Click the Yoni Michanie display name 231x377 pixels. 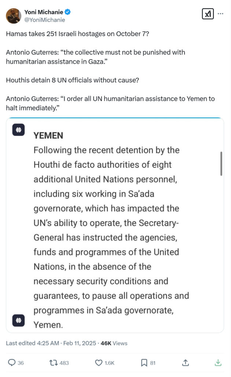click(44, 12)
